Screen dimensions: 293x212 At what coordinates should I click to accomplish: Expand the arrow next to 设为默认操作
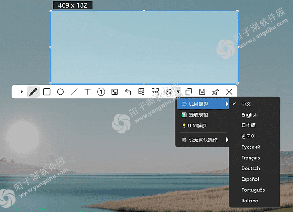pyautogui.click(x=227, y=140)
